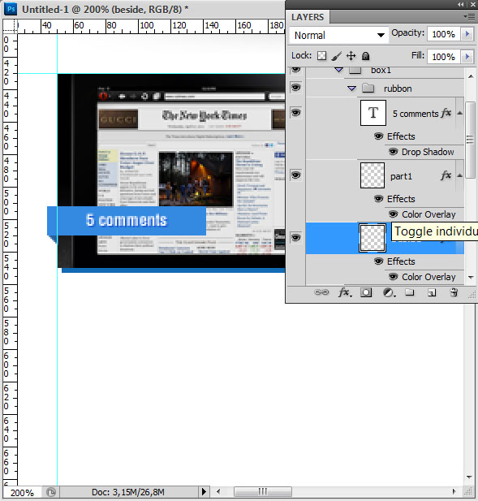478x501 pixels.
Task: Hide the rubbon group
Action: tap(295, 87)
